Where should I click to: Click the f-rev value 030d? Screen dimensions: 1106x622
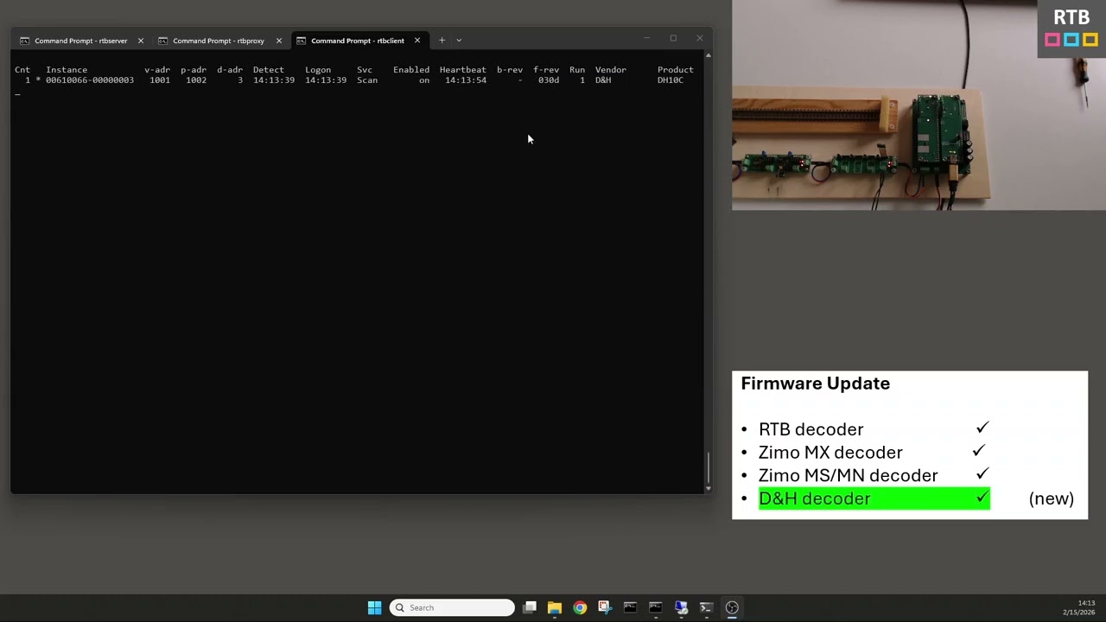pos(549,80)
